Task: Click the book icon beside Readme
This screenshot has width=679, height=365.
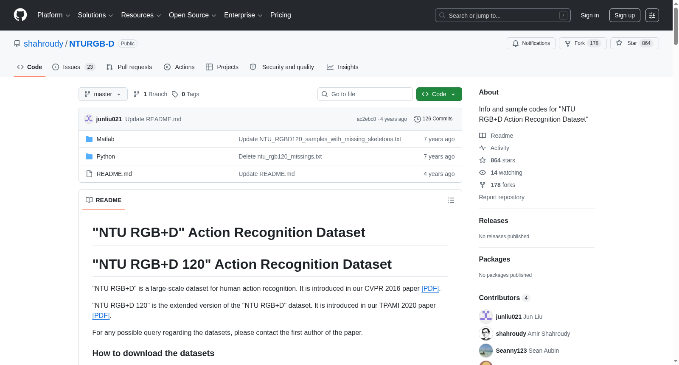Action: [483, 136]
